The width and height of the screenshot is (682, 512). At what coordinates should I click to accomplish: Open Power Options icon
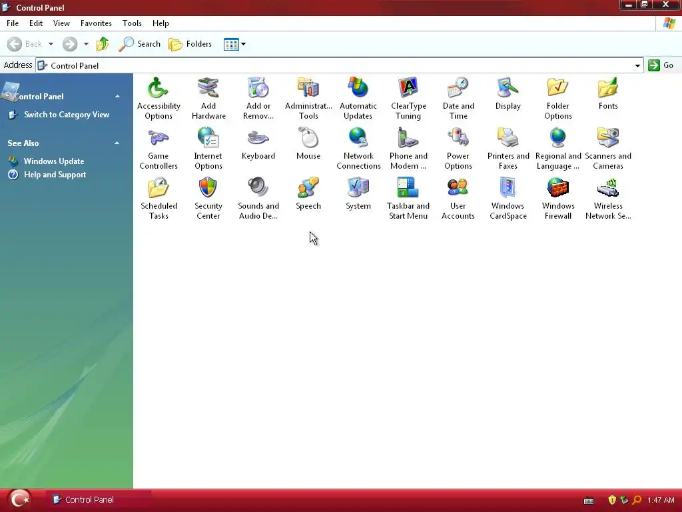(458, 149)
